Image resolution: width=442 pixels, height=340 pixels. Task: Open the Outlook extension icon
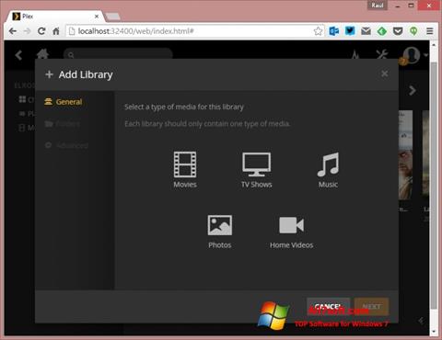pos(334,31)
